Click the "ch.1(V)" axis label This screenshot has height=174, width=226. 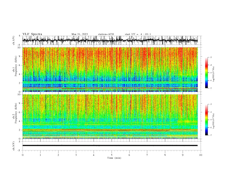click(x=14, y=40)
